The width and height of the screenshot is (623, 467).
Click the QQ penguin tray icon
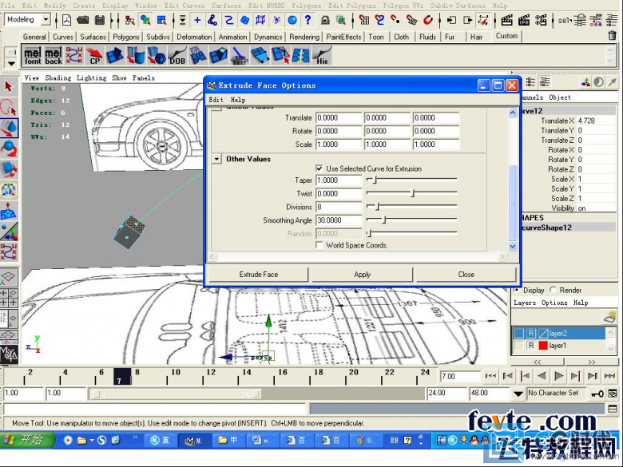[x=474, y=440]
